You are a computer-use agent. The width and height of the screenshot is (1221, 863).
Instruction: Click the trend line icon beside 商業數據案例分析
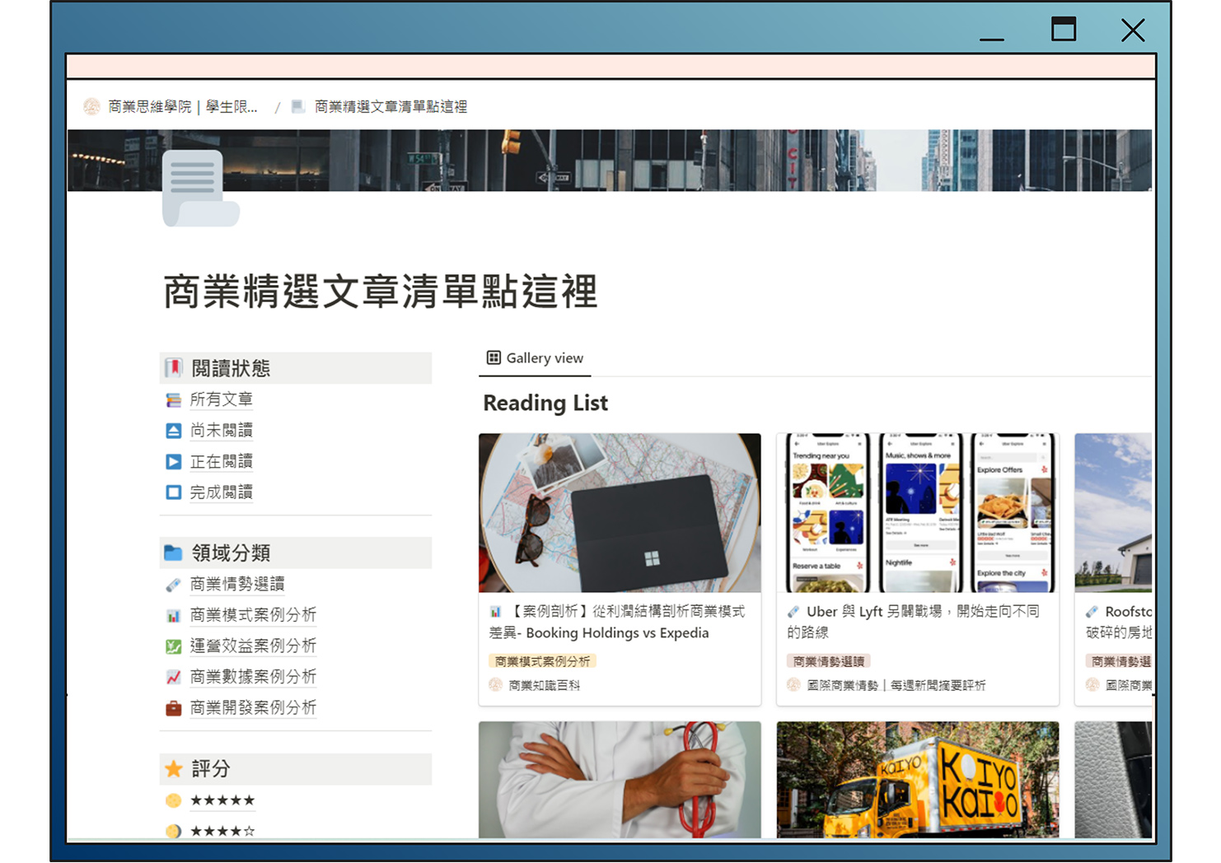(x=173, y=677)
